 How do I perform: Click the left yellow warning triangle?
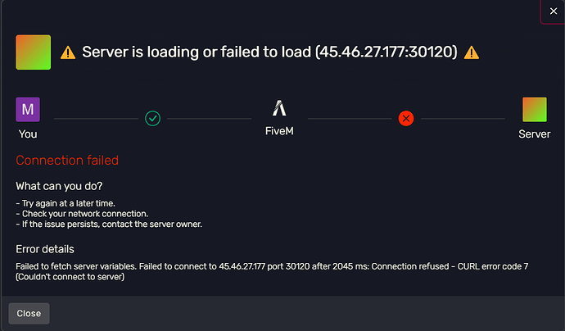coord(68,52)
